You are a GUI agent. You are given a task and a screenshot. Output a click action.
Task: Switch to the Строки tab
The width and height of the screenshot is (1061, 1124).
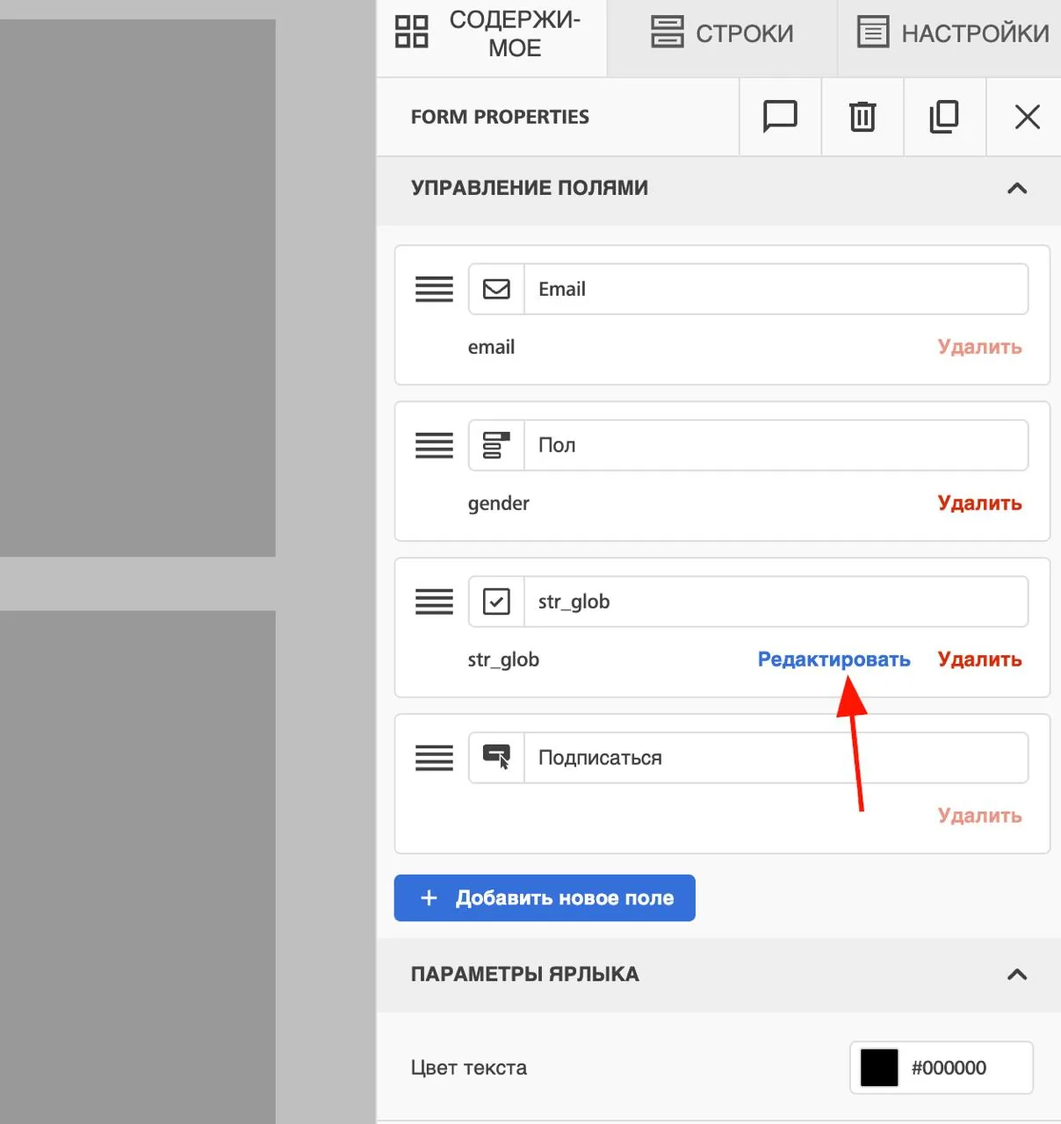[x=722, y=33]
